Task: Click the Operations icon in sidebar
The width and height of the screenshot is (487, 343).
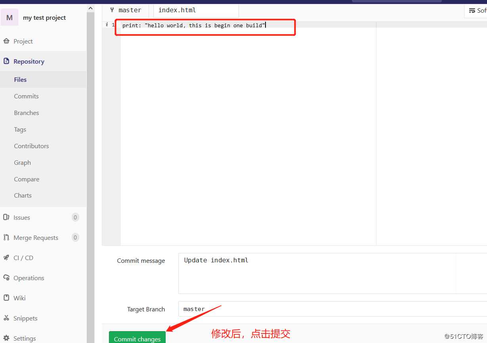Action: 6,278
